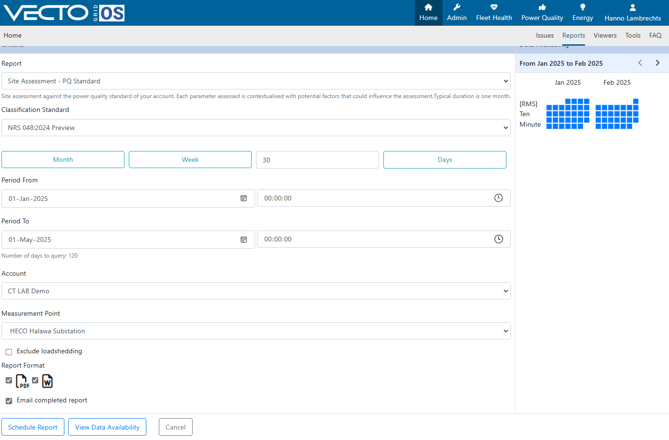Click the Home breadcrumb link
Viewport: 669px width, 440px height.
point(12,35)
